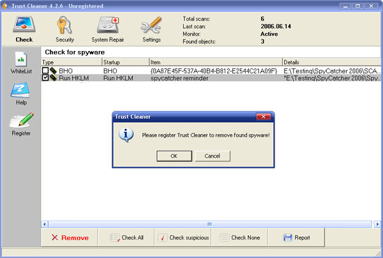Click the Check None button
The image size is (383, 258).
click(239, 238)
